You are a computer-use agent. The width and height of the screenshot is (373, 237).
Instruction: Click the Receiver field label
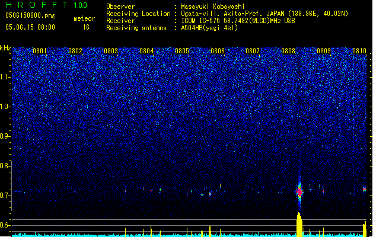coord(120,21)
